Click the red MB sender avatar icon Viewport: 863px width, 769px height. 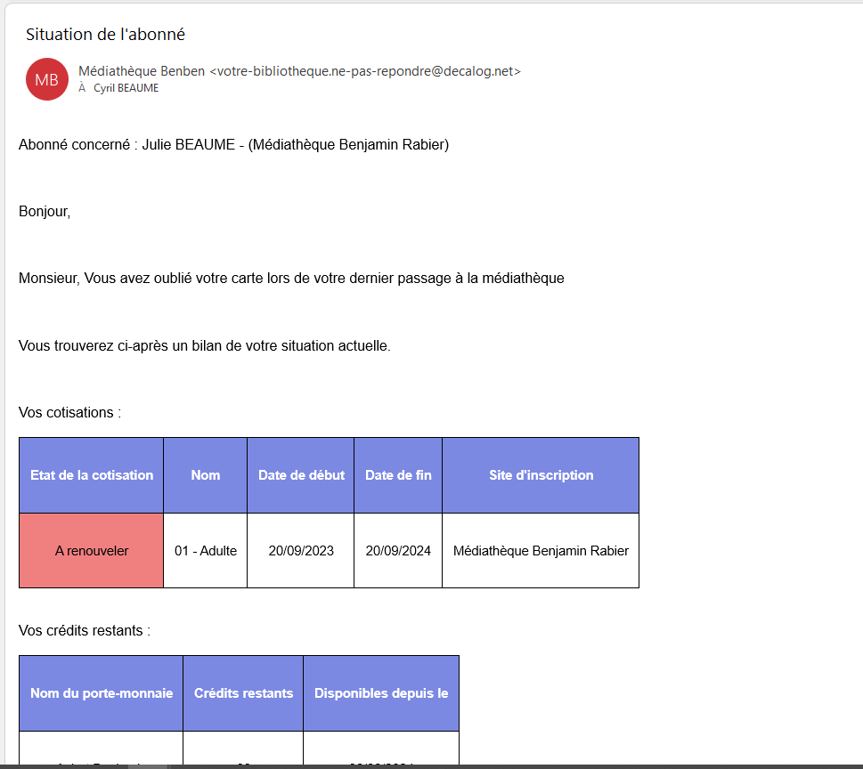46,79
